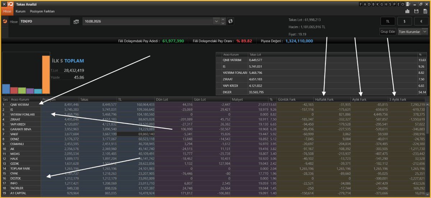The image size is (431, 198).
Task: Click the orange DIGER bar in chart
Action: (46, 74)
